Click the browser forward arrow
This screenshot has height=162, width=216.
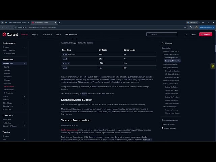pyautogui.click(x=6, y=27)
